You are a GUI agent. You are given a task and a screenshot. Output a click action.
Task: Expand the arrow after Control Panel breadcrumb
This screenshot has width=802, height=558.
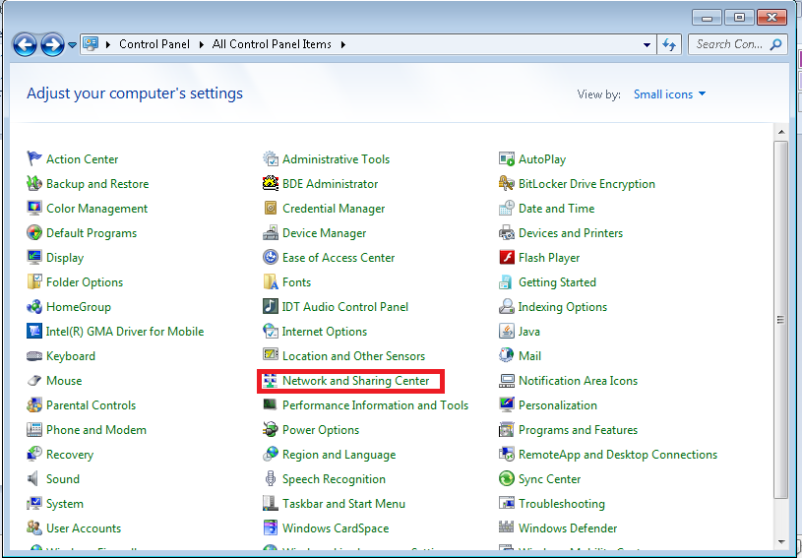pyautogui.click(x=201, y=44)
